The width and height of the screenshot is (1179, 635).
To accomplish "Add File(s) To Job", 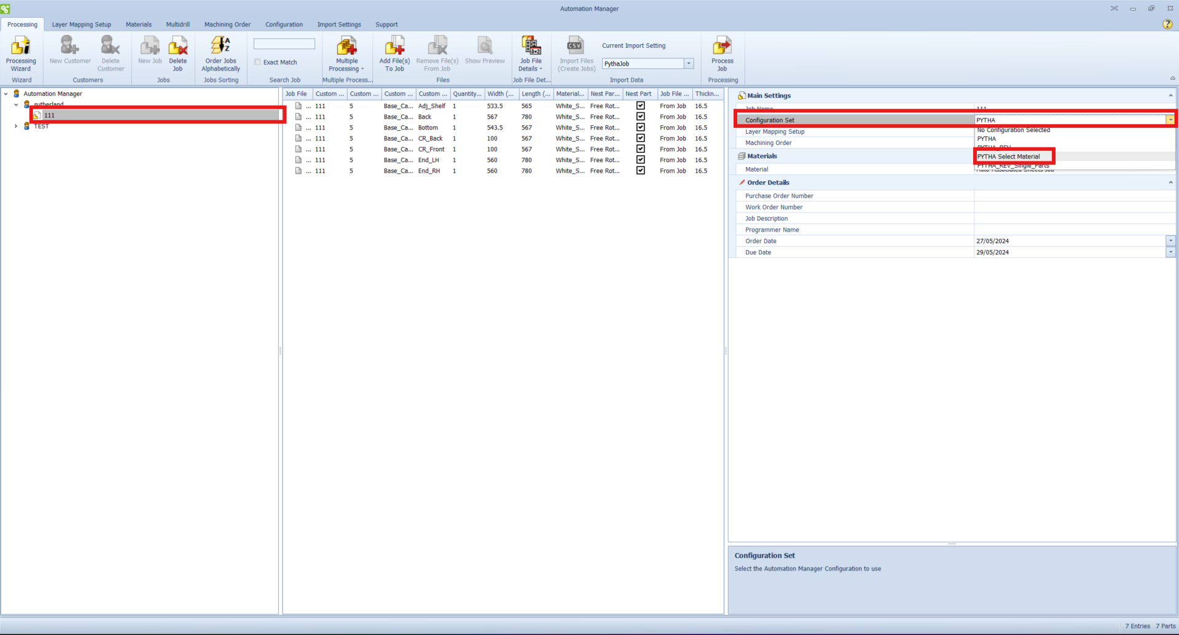I will pos(394,54).
